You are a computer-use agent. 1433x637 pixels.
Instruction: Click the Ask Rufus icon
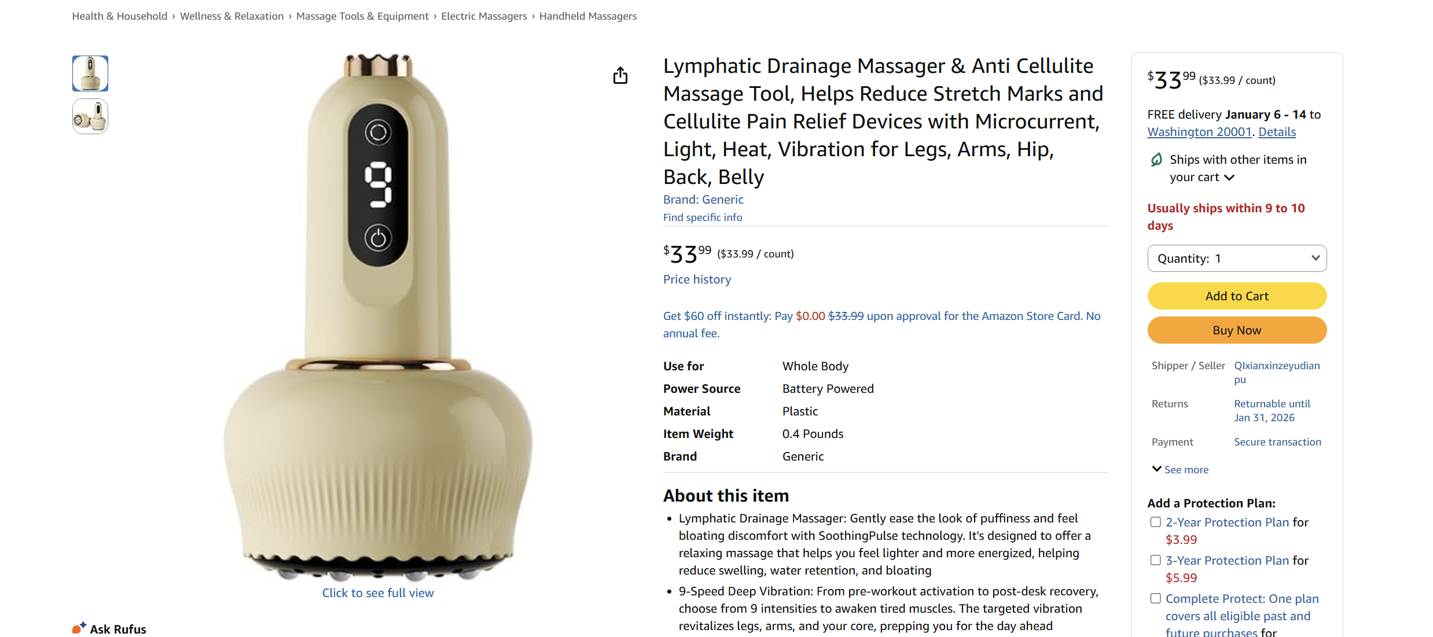click(x=79, y=628)
